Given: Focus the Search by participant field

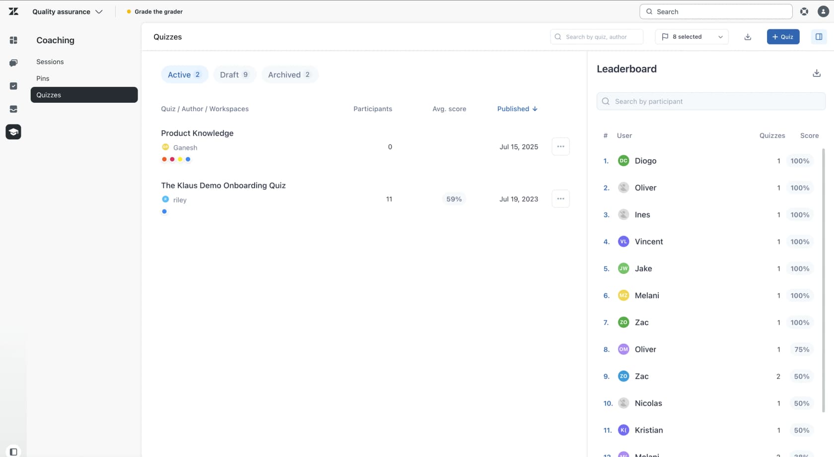Looking at the screenshot, I should click(x=711, y=101).
